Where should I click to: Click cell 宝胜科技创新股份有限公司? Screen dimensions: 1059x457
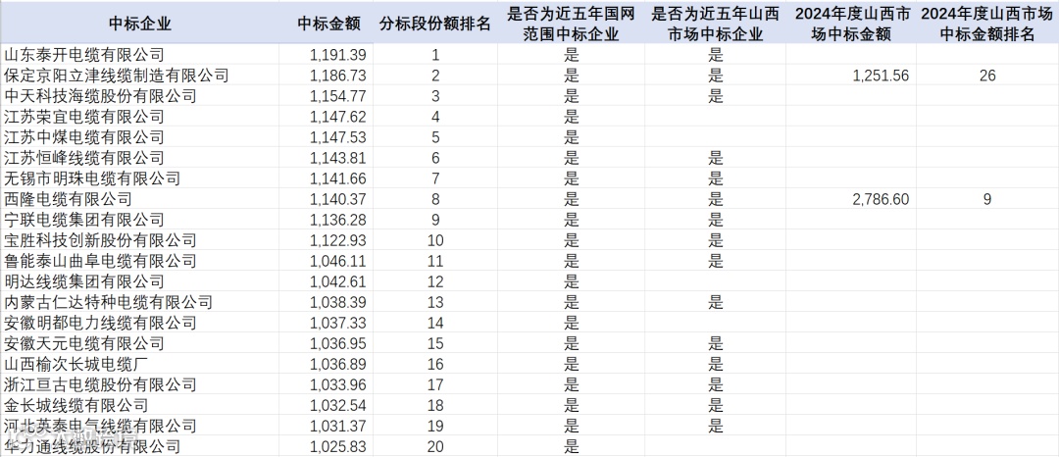[x=140, y=240]
